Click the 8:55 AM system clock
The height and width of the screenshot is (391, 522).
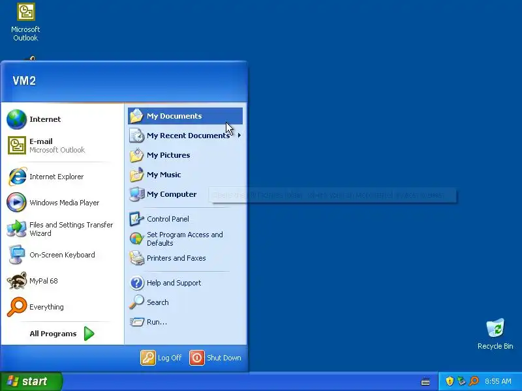(x=498, y=381)
